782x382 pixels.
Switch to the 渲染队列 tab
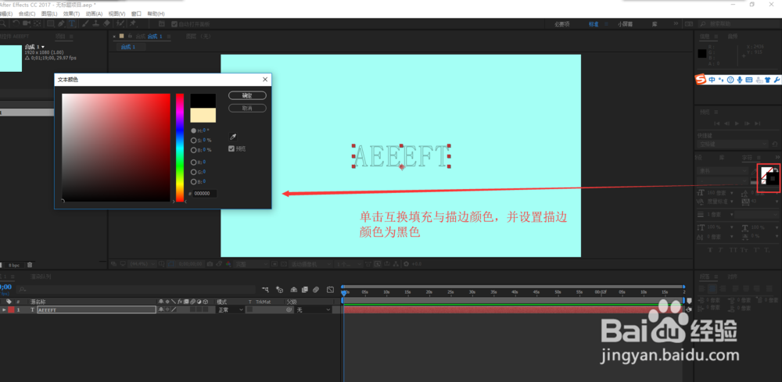[41, 277]
